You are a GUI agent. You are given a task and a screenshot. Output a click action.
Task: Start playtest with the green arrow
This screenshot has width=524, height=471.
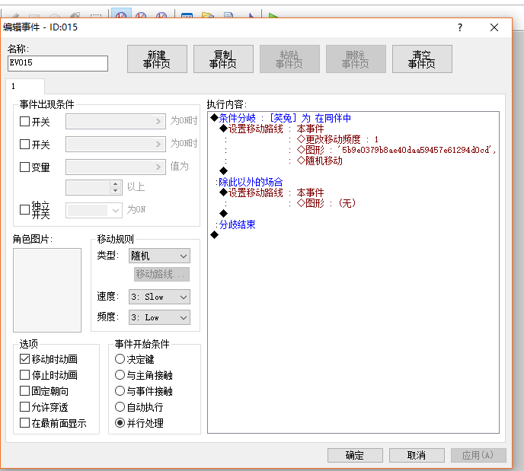click(273, 15)
